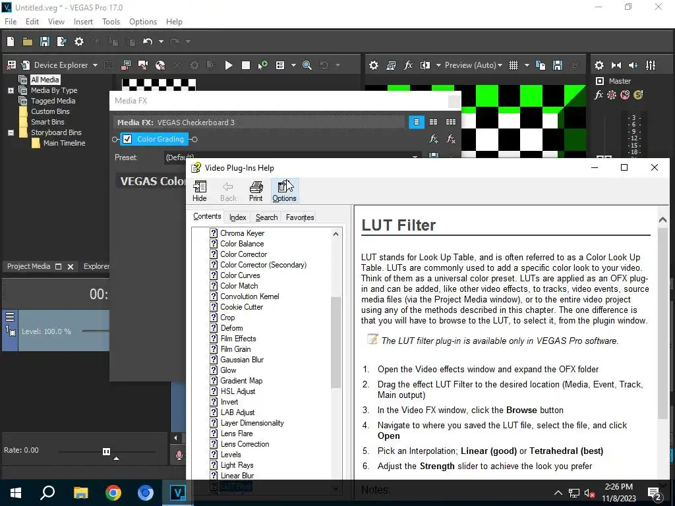Screen dimensions: 675x506
Task: Open Video Preview preferences with the gear icon
Action: tap(374, 65)
